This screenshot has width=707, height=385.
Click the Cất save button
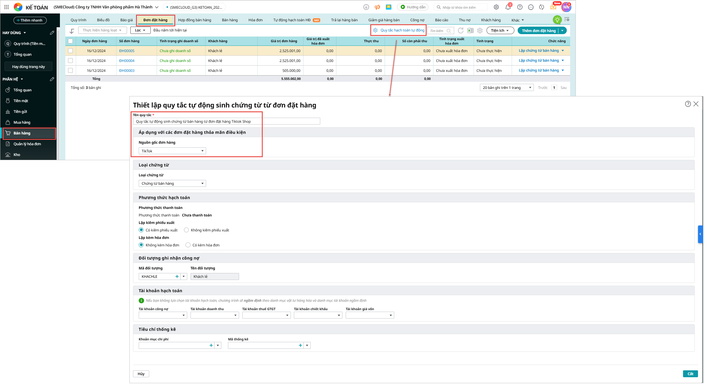coord(691,374)
